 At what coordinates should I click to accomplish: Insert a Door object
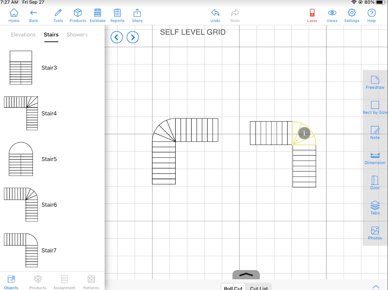(x=375, y=183)
